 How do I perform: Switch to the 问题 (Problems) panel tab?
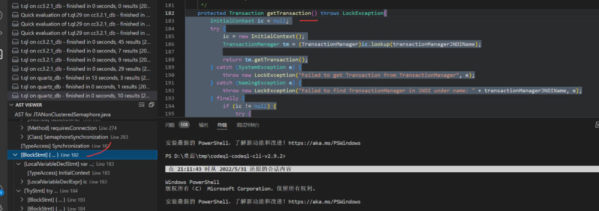coord(170,125)
